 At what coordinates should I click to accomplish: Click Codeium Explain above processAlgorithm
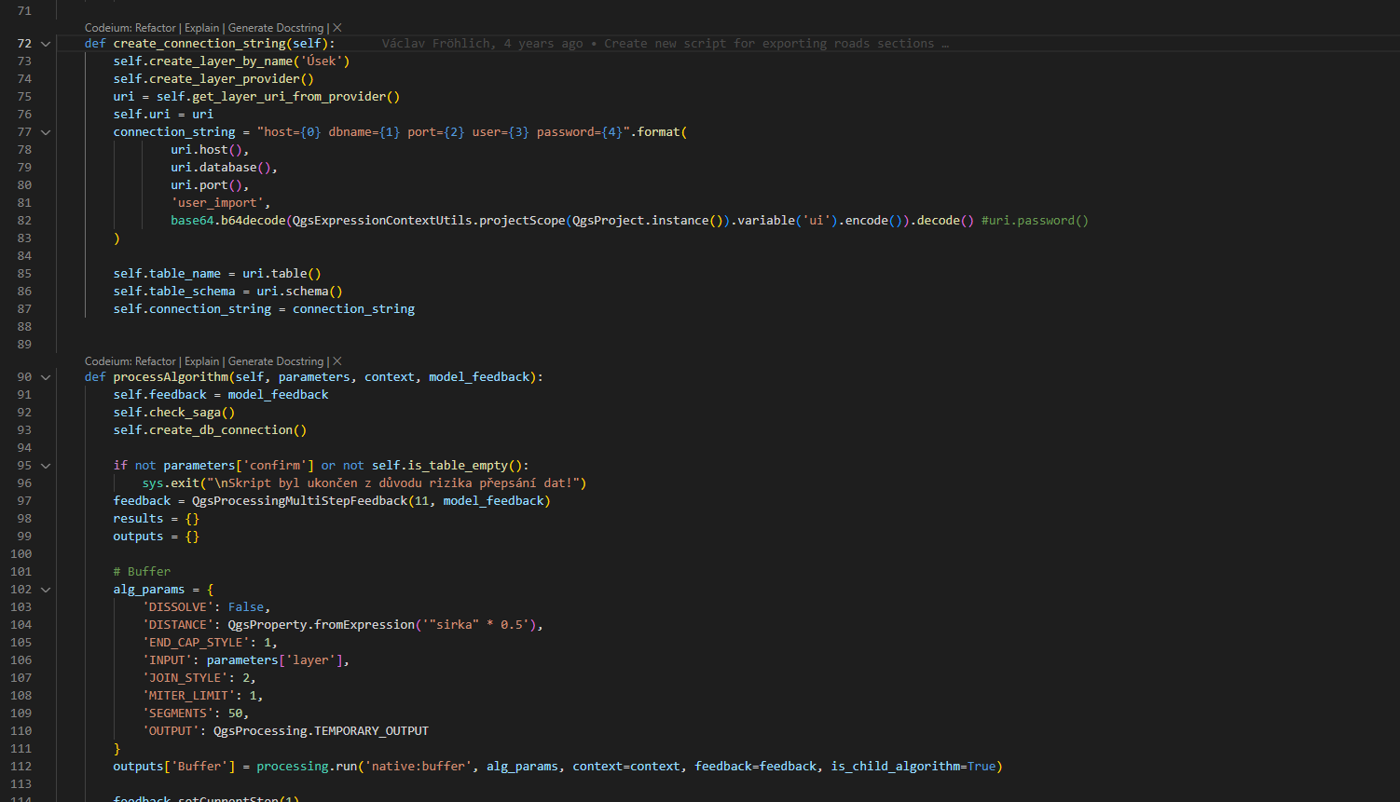tap(201, 361)
